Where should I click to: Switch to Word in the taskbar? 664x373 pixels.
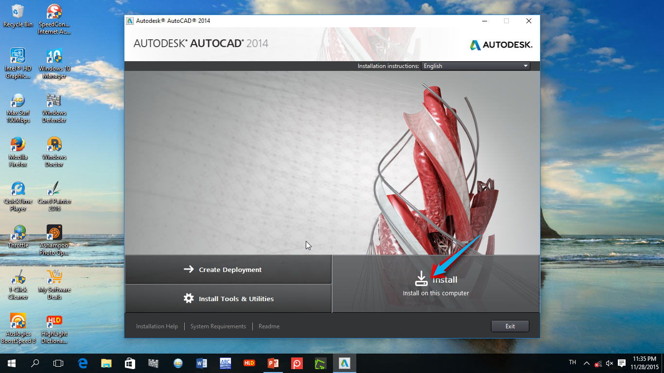[x=202, y=363]
